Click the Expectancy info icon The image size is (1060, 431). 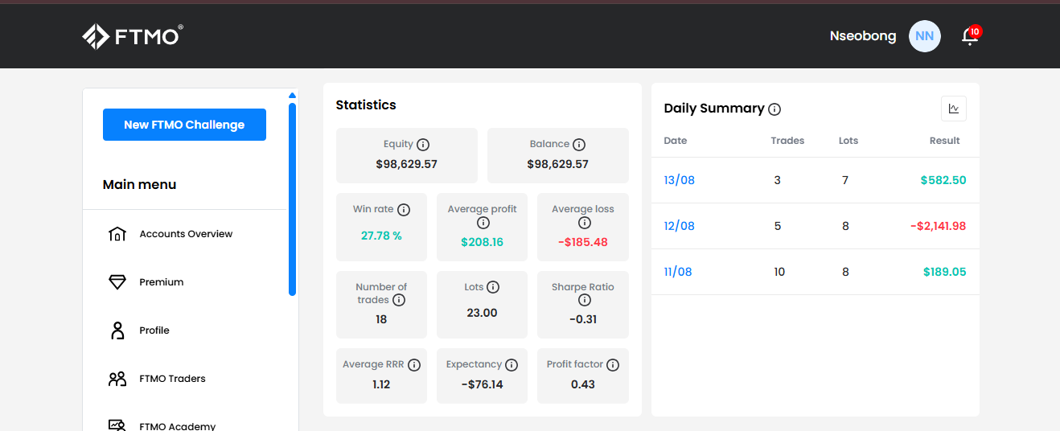[x=512, y=365]
